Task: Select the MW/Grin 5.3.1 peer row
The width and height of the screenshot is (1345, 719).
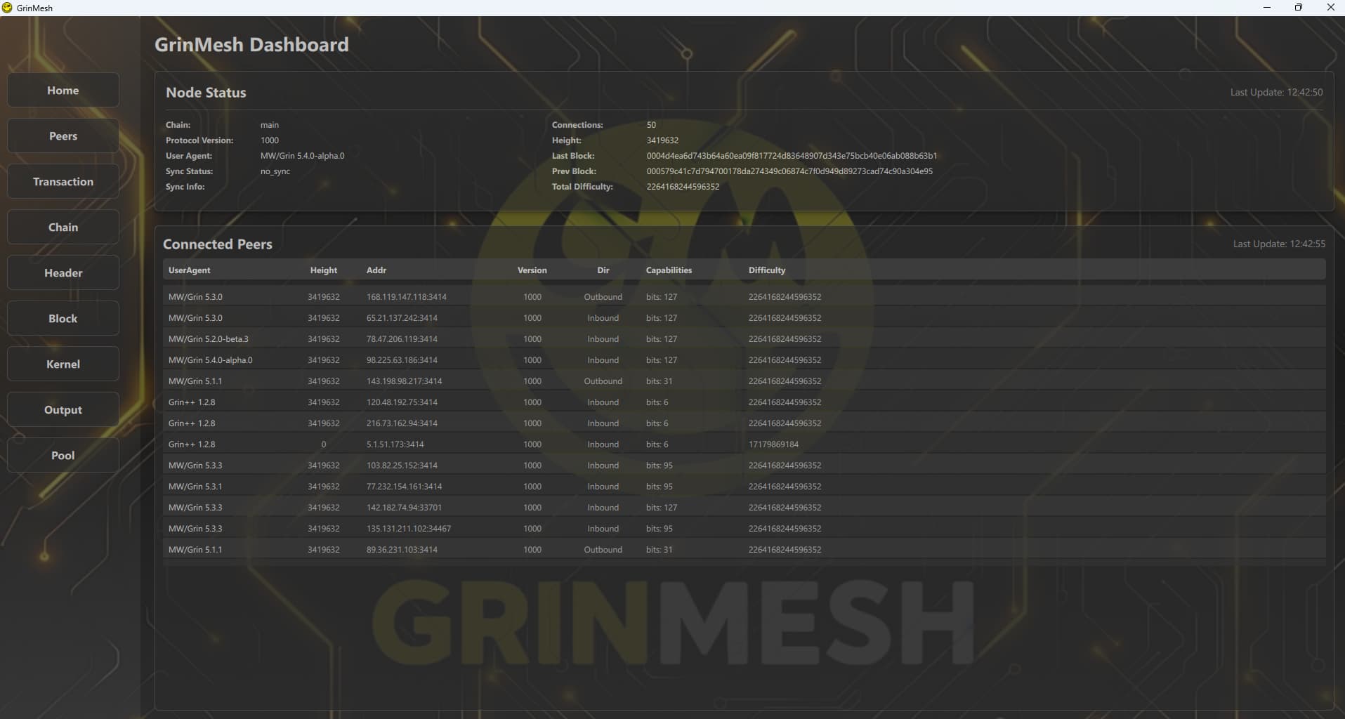Action: pos(744,487)
